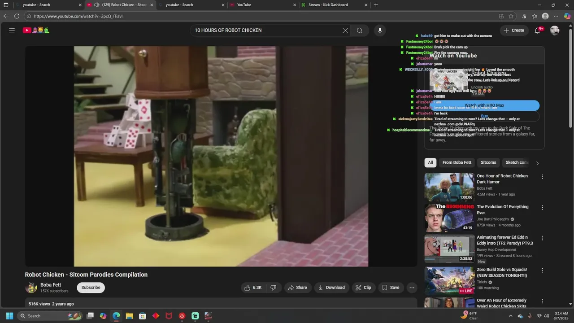Click the Robot Chicken video player
This screenshot has width=574, height=323.
[221, 156]
